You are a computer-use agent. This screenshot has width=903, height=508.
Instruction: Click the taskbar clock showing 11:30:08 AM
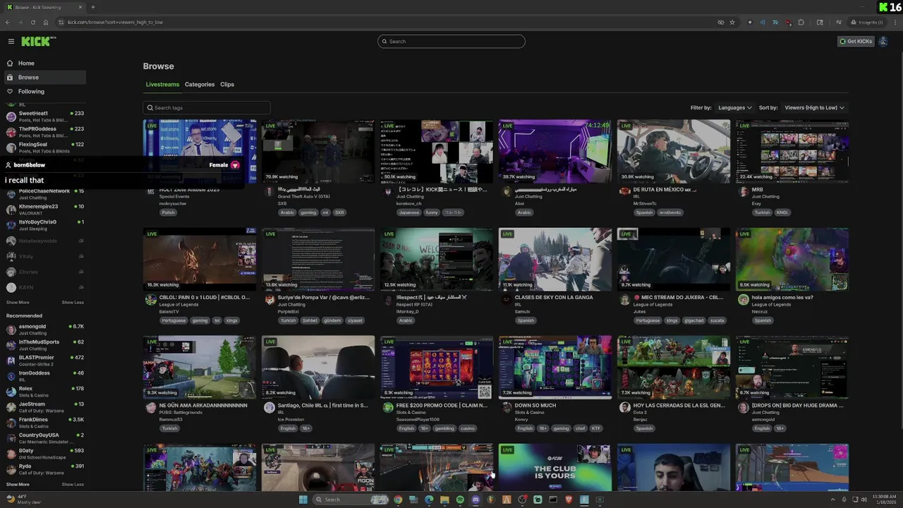click(x=883, y=500)
